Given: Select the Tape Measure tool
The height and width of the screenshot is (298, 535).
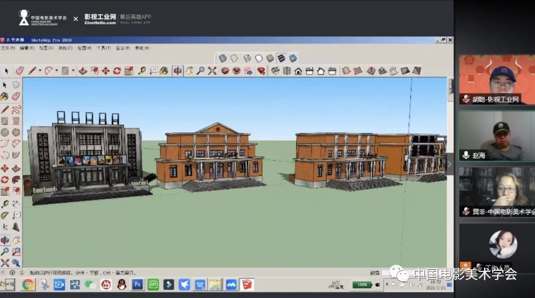Looking at the screenshot, I should point(142,71).
